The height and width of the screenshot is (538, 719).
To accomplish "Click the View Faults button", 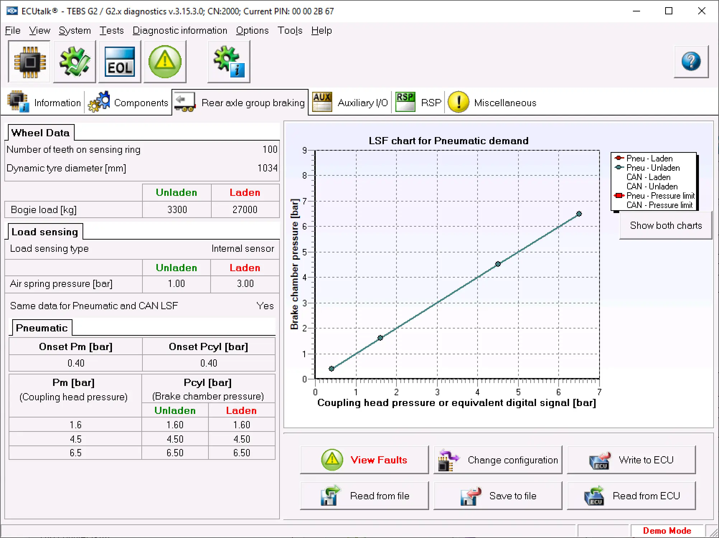I will click(364, 460).
